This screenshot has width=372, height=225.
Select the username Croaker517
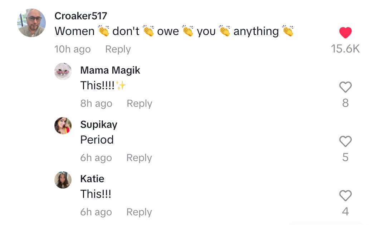(x=80, y=16)
